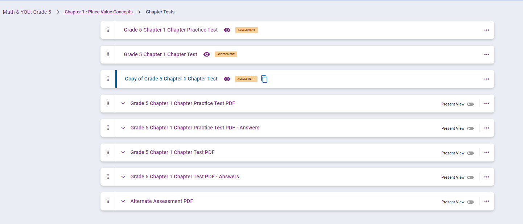The width and height of the screenshot is (523, 224).
Task: Open Math & YOU: Grade 5 breadcrumb
Action: (x=27, y=12)
